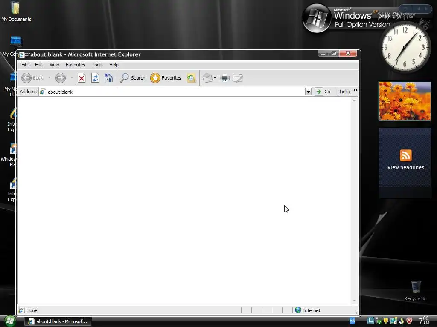Go to the Home page icon

(x=109, y=78)
